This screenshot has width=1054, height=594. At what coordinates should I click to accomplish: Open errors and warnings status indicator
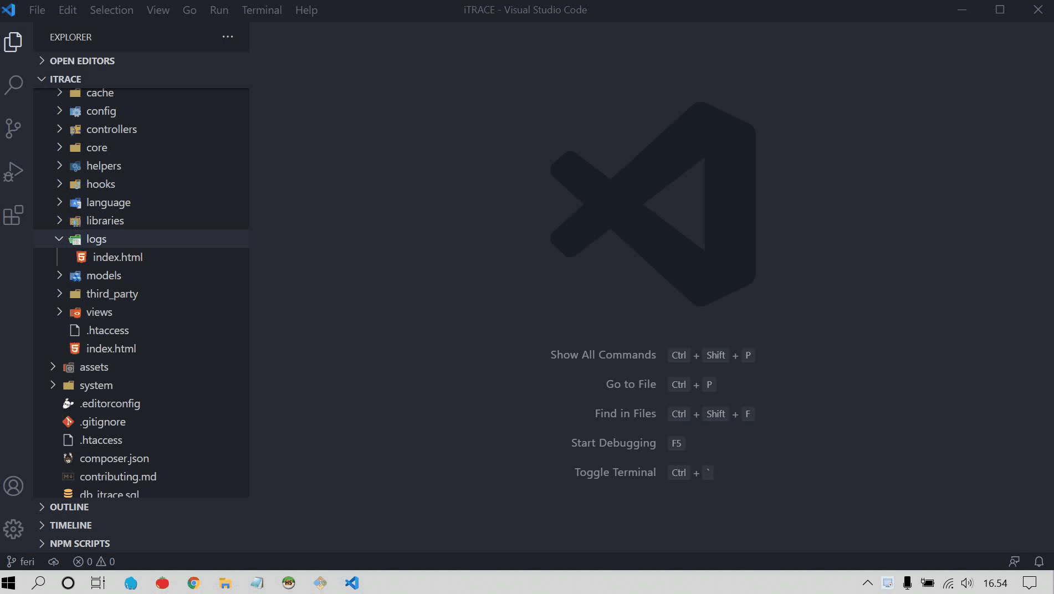[94, 561]
